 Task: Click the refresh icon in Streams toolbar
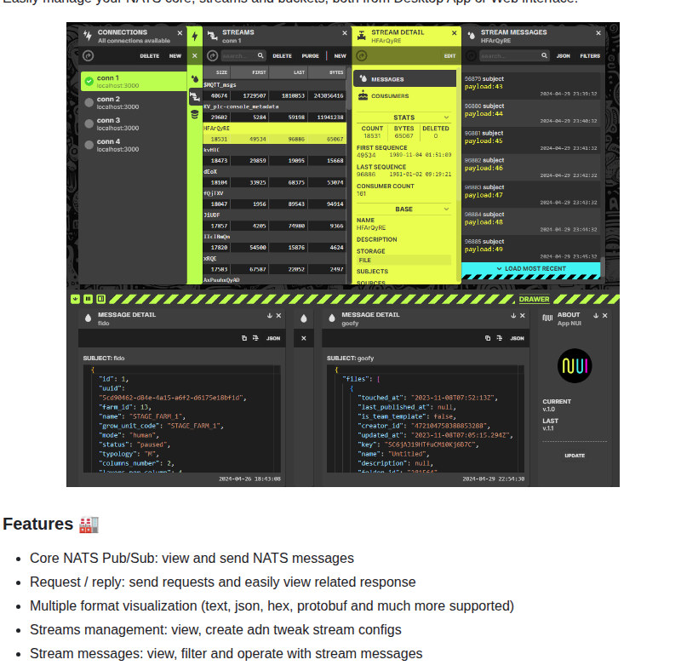click(212, 55)
